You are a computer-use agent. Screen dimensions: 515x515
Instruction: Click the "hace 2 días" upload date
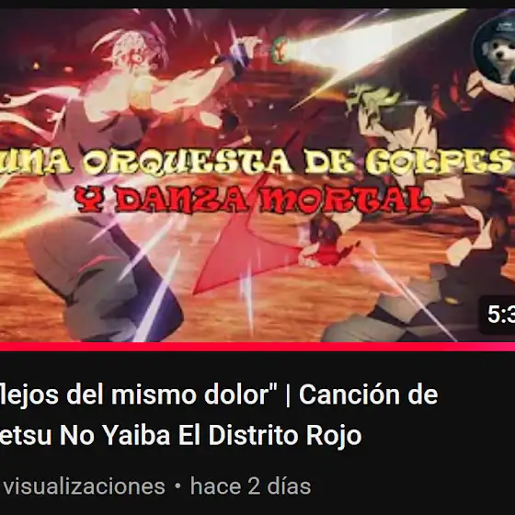[250, 486]
